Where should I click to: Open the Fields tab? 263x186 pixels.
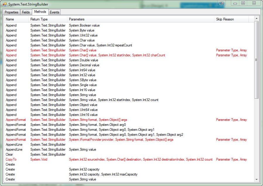26,12
